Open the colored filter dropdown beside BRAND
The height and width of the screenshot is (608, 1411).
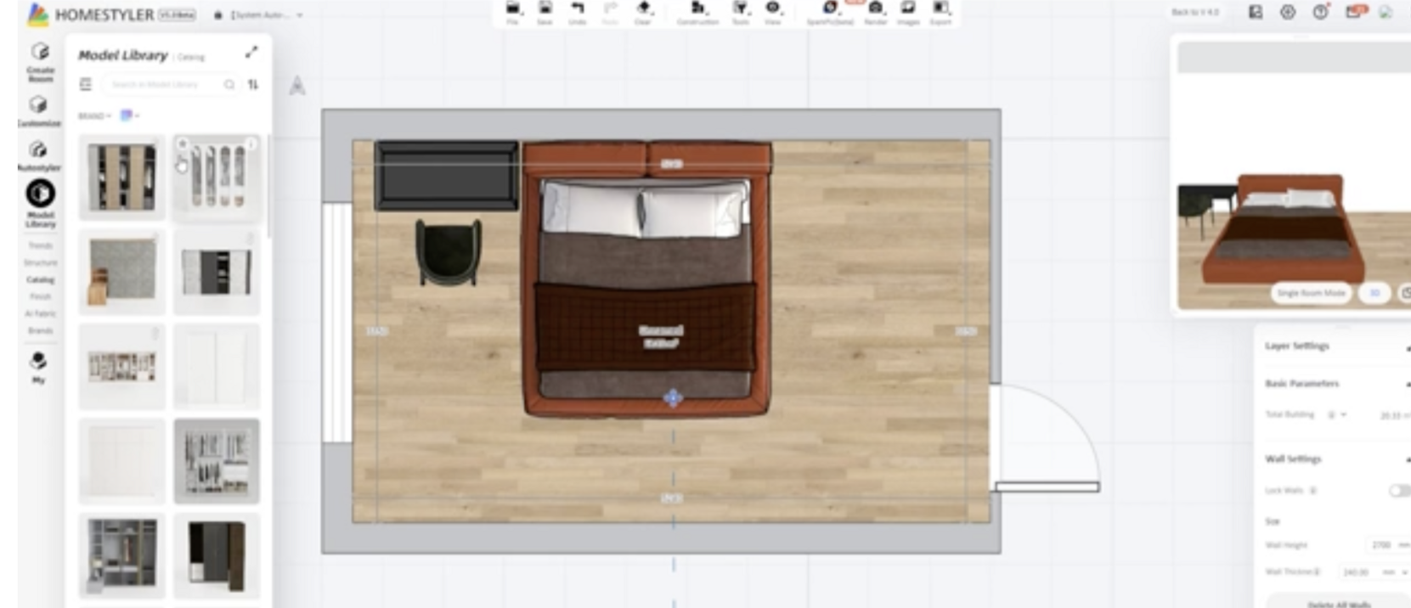click(129, 115)
